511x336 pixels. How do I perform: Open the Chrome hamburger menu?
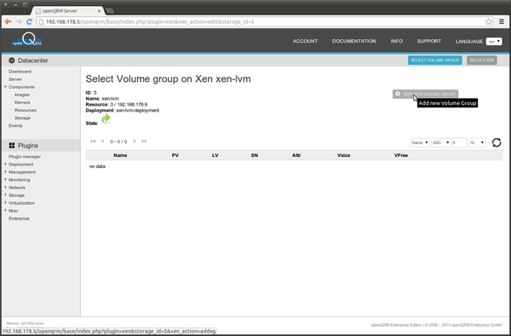tap(502, 21)
